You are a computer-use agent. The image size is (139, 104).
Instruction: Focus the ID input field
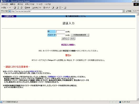coord(61,31)
